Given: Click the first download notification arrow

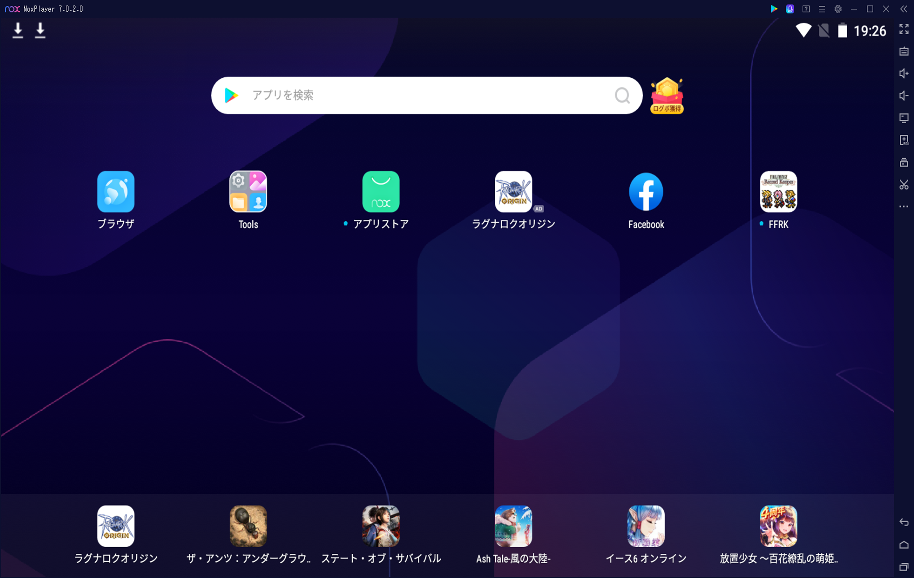Looking at the screenshot, I should (18, 30).
